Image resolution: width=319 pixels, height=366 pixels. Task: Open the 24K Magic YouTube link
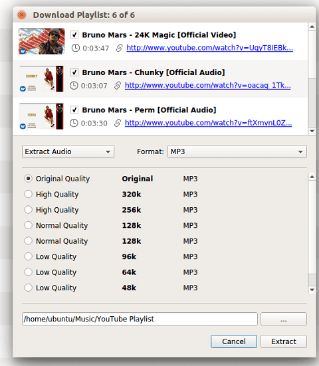tap(209, 48)
